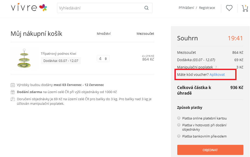Increase product quantity with the up arrow
250x157 pixels.
[x=106, y=57]
